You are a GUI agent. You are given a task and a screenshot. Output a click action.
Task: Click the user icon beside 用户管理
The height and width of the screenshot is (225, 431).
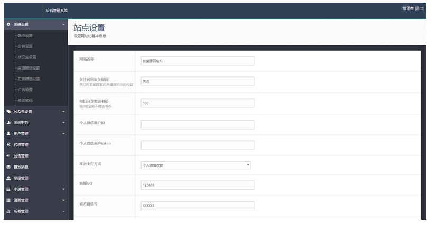point(8,134)
